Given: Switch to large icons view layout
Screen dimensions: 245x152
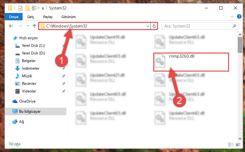Looking at the screenshot, I should pyautogui.click(x=238, y=144).
